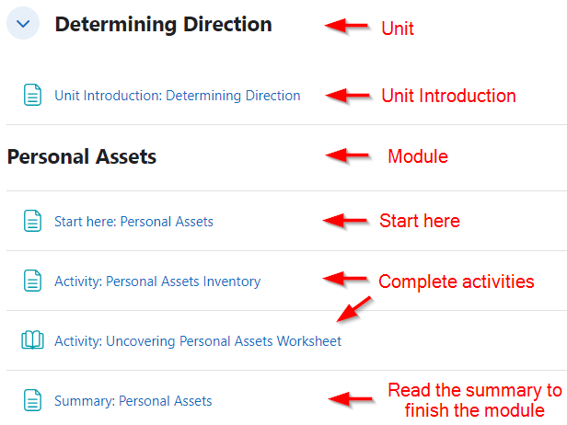Click the red 'Complete activities' annotation text

(456, 281)
